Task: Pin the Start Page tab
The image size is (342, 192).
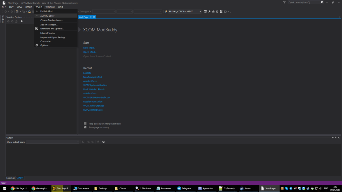Action: (x=91, y=17)
